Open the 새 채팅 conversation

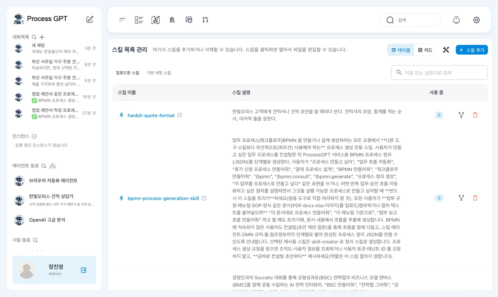(x=54, y=48)
